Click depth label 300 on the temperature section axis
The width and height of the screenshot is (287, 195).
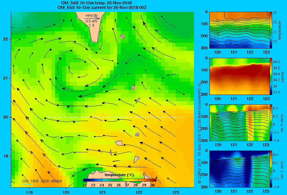(204, 48)
